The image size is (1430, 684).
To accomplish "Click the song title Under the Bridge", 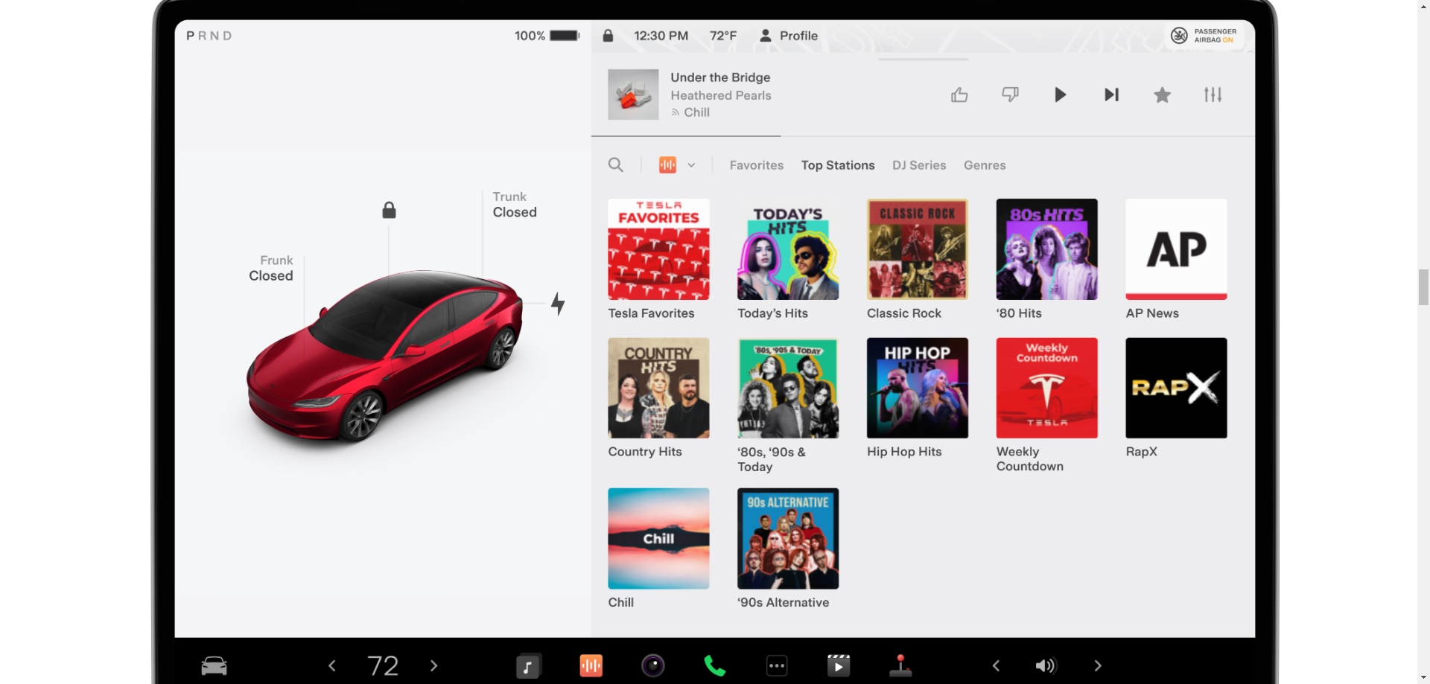I will (x=720, y=77).
